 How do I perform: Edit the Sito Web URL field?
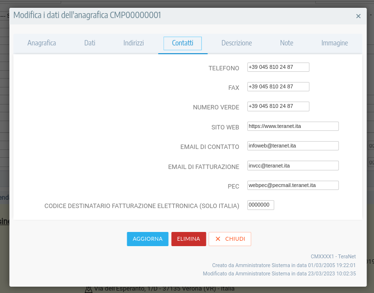[293, 126]
